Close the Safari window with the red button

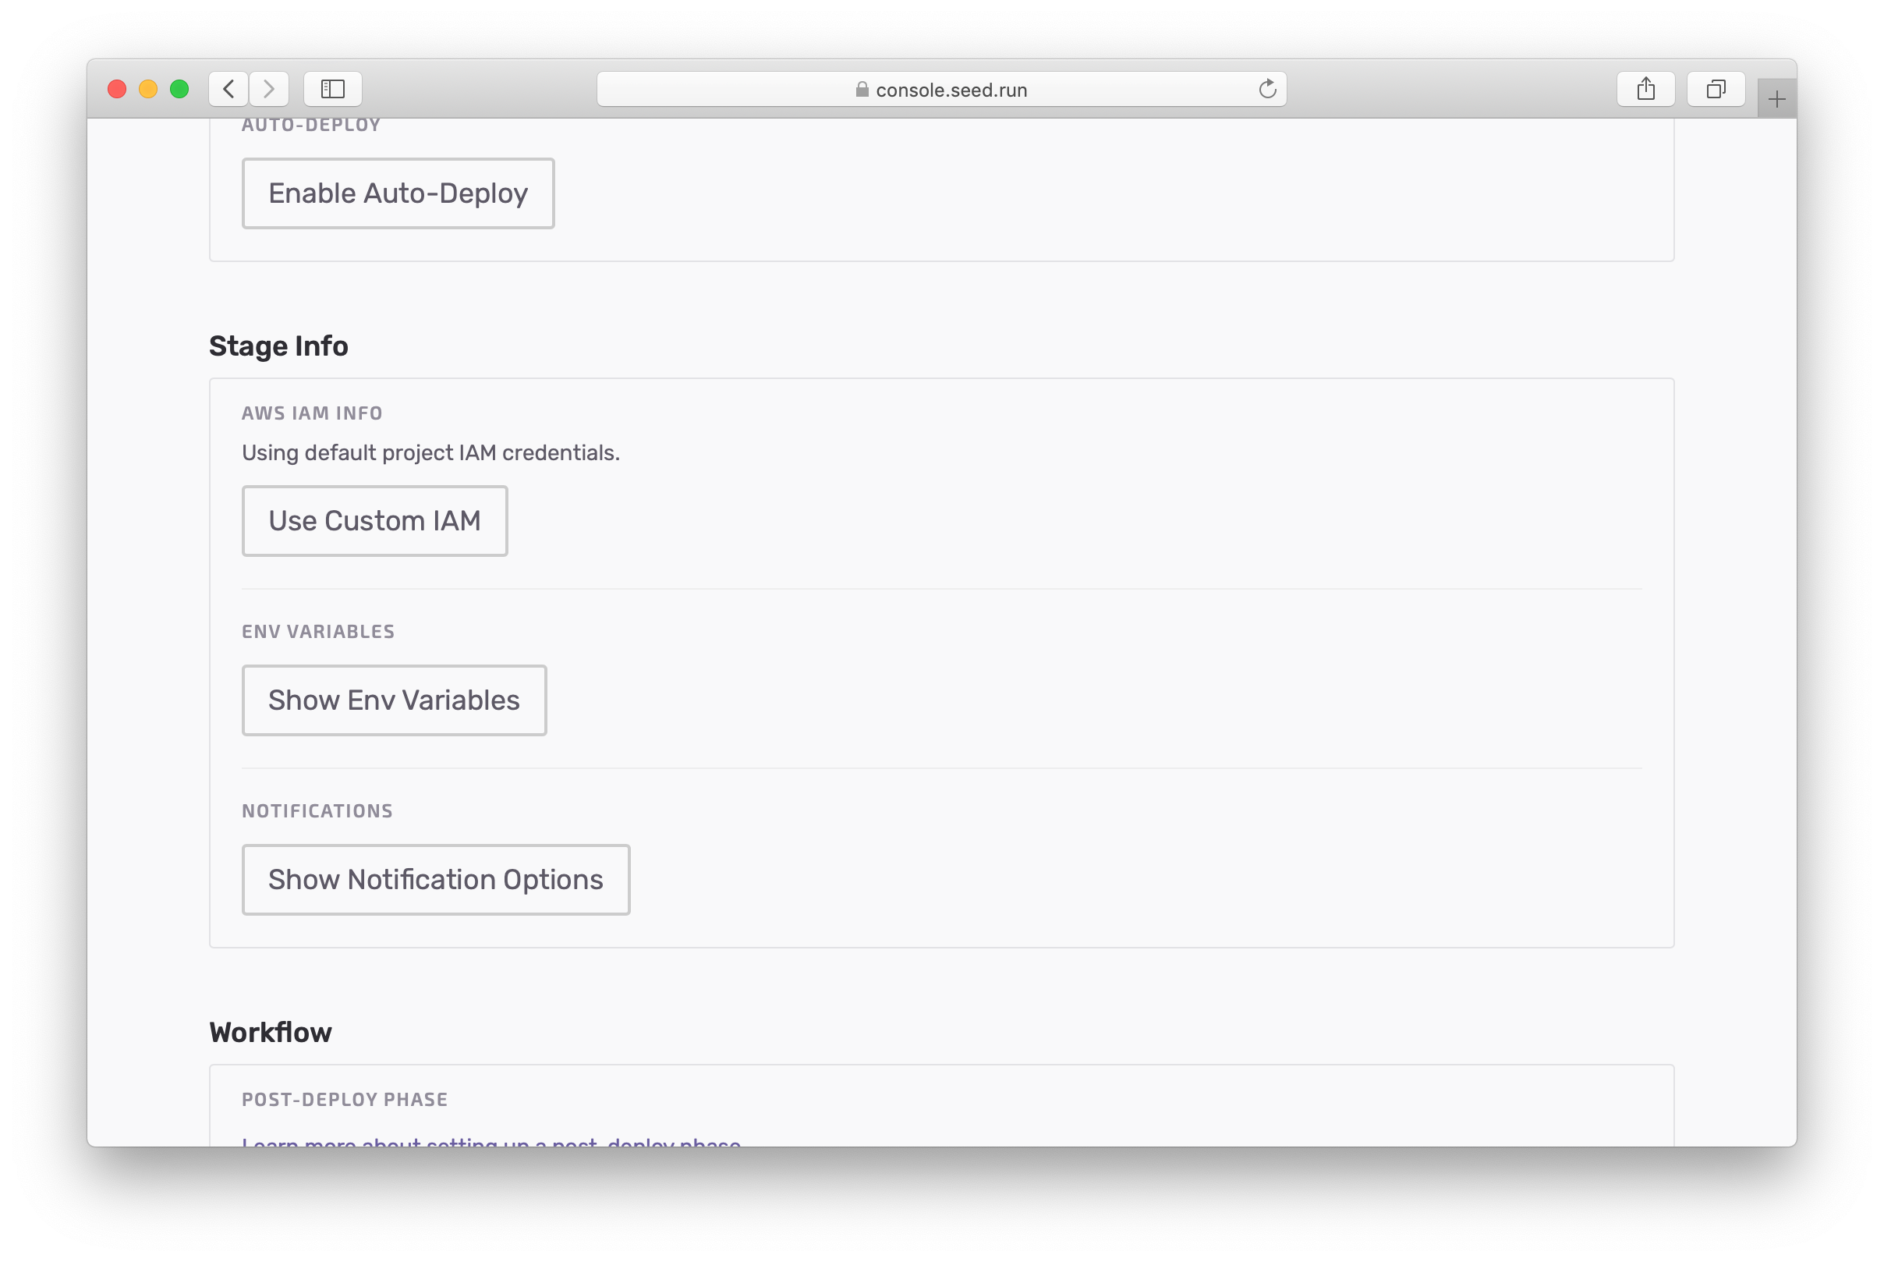tap(118, 89)
